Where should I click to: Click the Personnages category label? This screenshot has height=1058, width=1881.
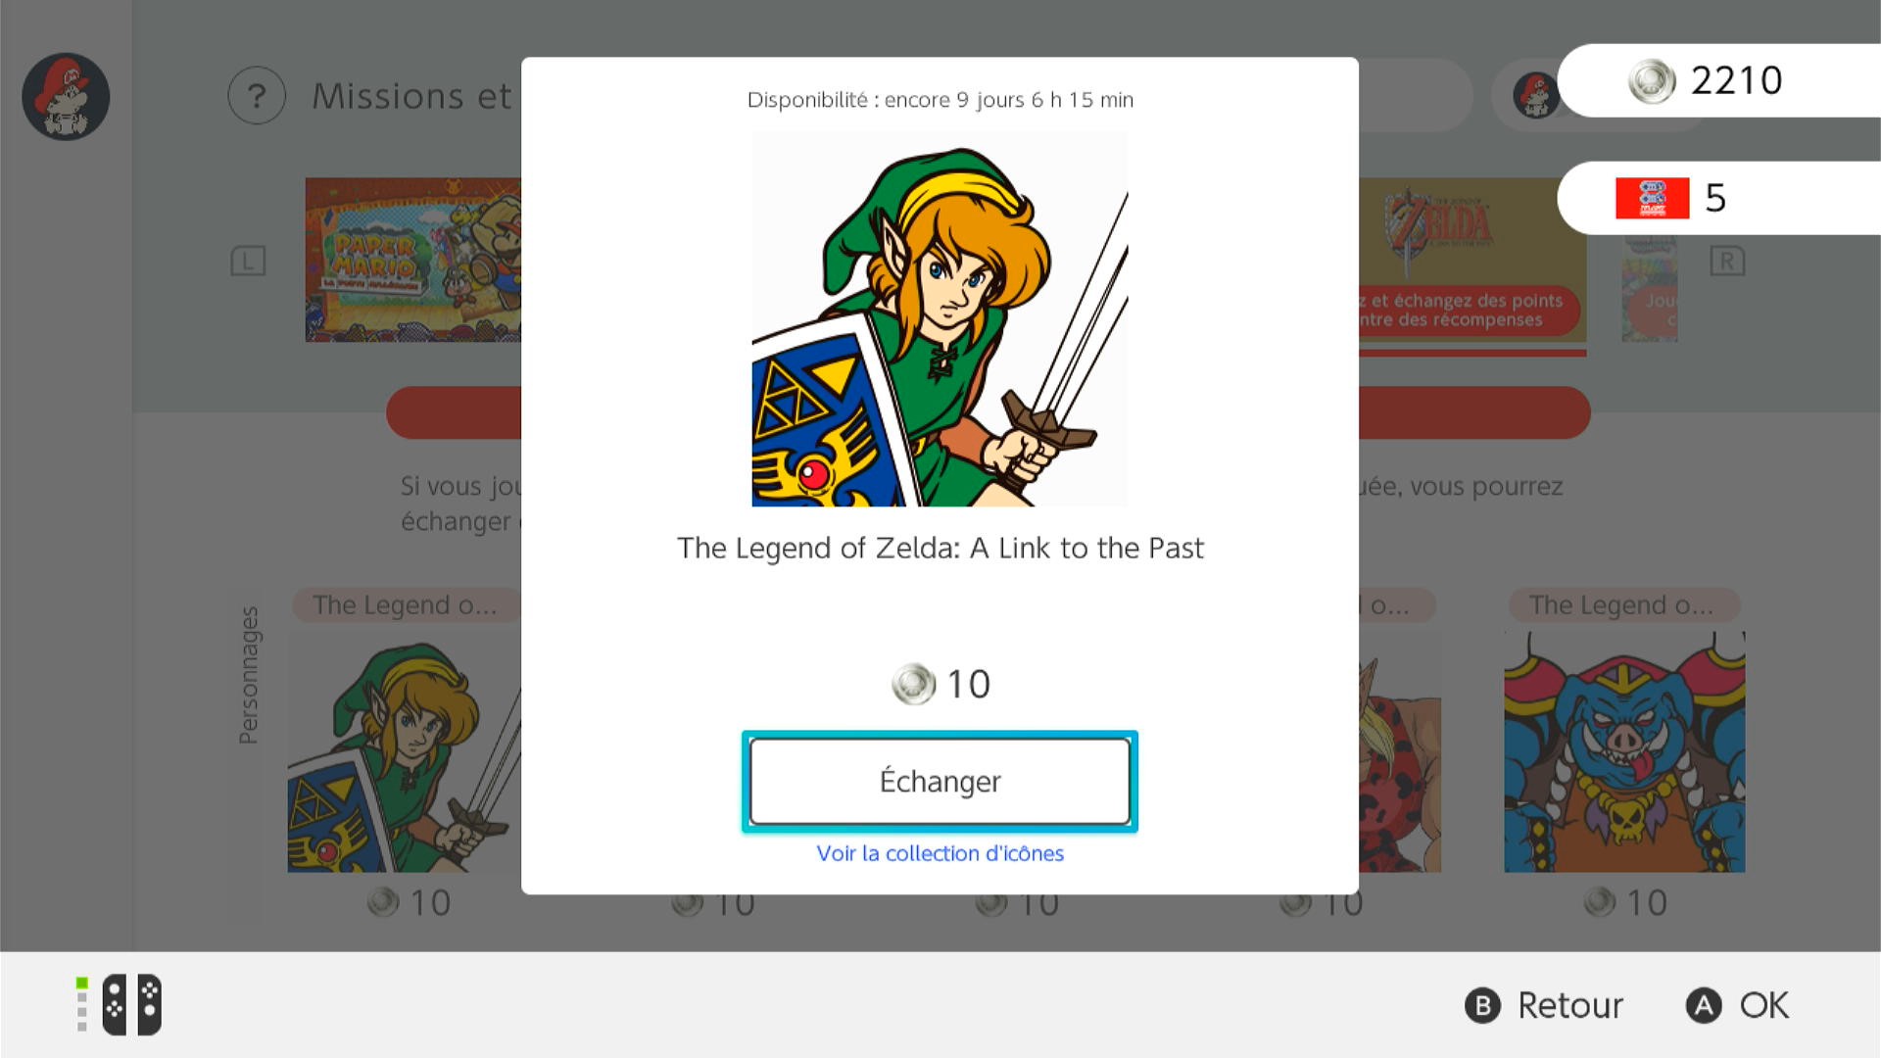[x=249, y=675]
